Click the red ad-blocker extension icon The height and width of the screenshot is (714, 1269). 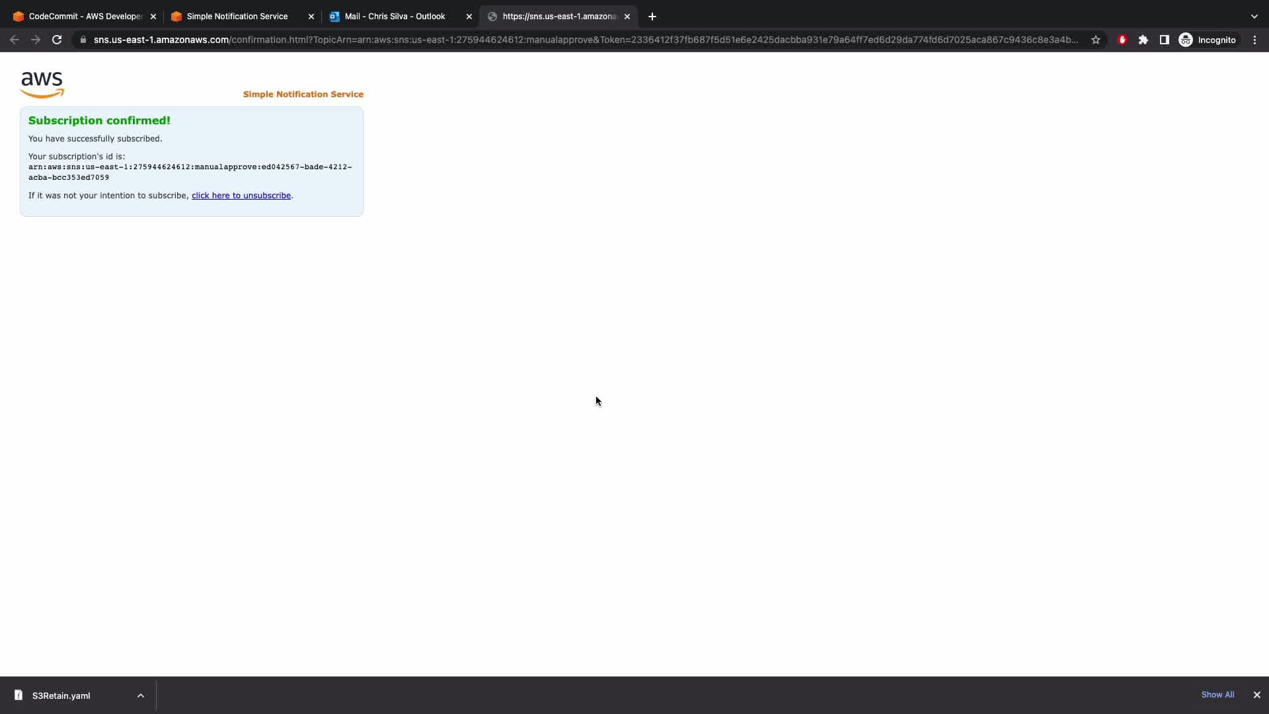1122,40
